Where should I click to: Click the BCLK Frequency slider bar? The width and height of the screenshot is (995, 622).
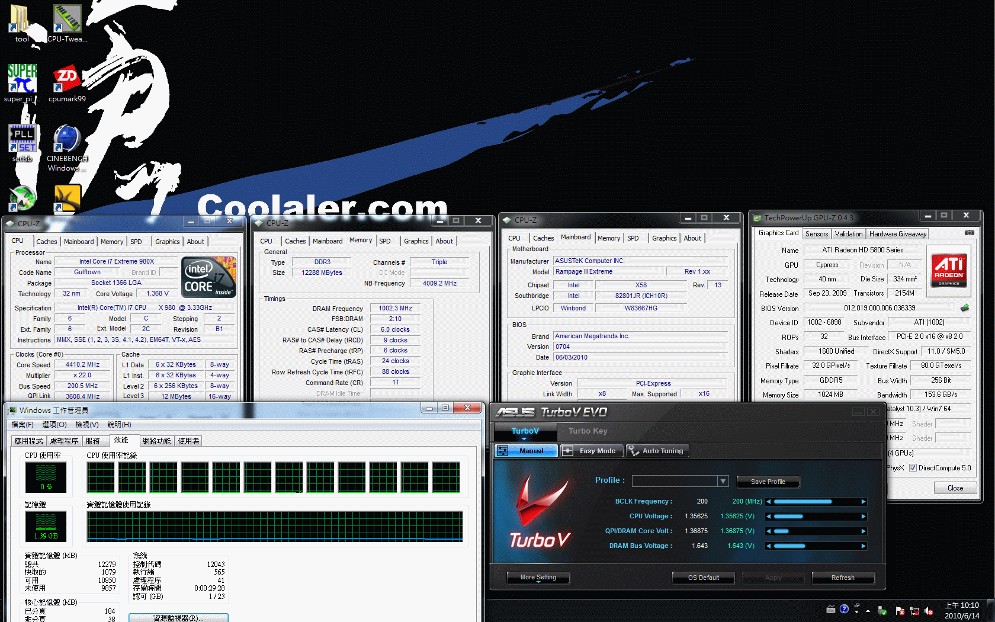click(x=816, y=502)
